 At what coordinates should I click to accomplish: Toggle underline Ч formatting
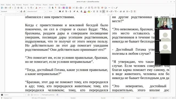pyautogui.click(x=66, y=12)
